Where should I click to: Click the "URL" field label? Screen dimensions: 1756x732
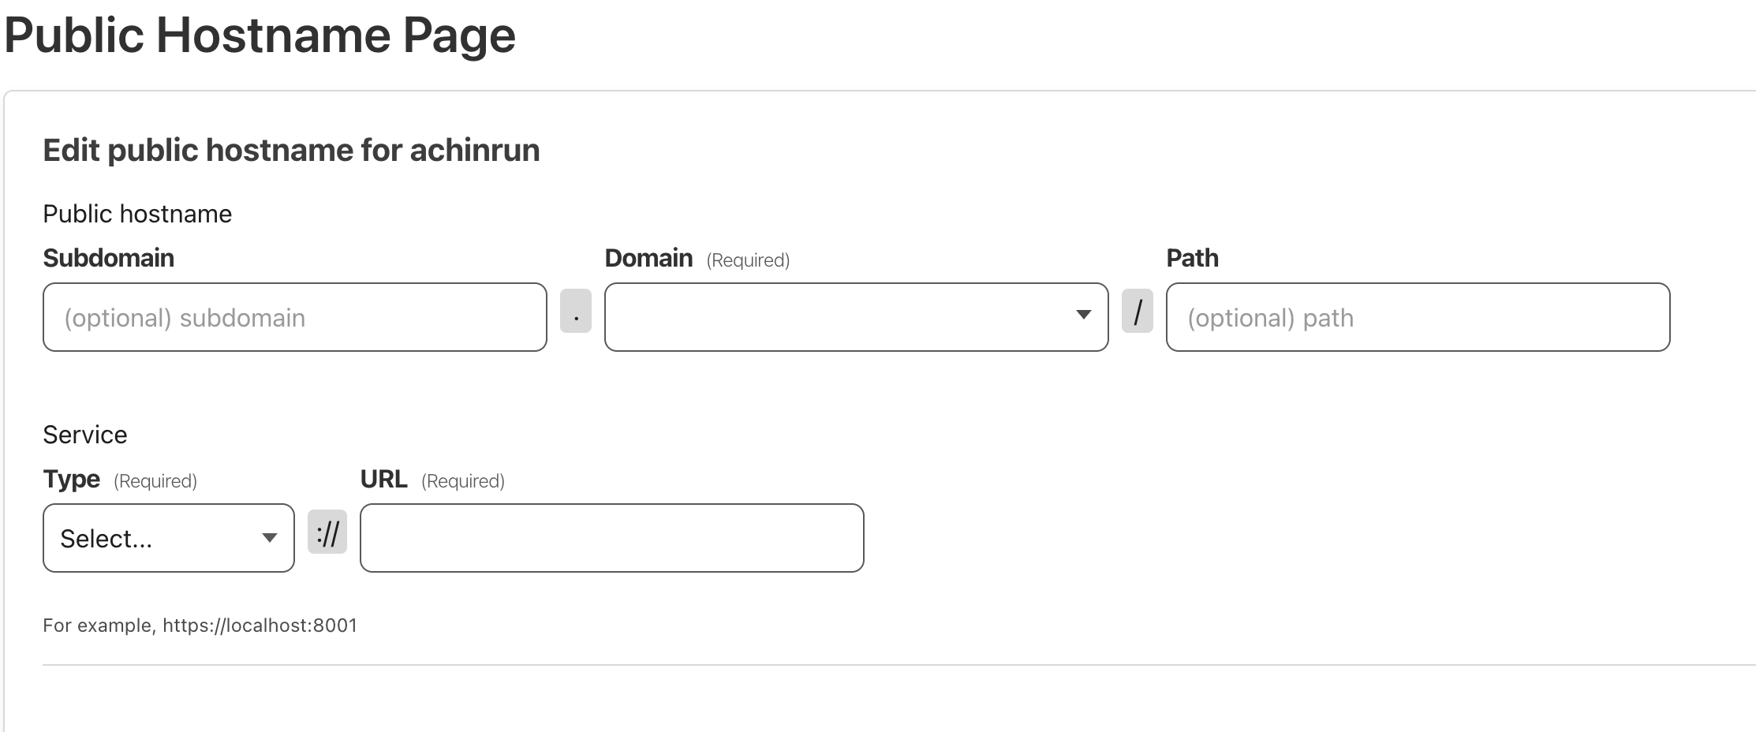click(x=383, y=479)
